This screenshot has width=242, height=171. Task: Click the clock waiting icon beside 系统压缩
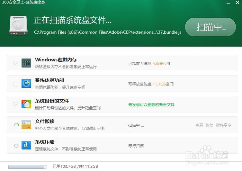coord(16,146)
